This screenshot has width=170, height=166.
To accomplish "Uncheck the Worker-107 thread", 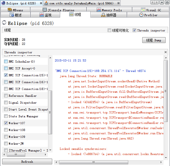I will pyautogui.click(x=6, y=123).
